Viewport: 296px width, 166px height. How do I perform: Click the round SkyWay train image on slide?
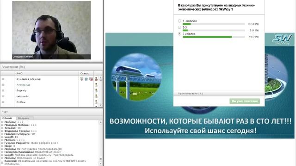136,77
